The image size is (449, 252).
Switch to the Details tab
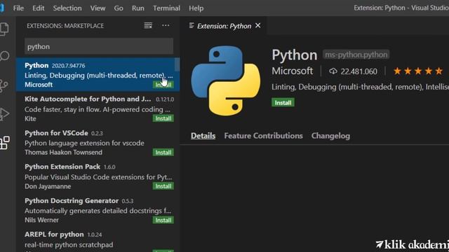[203, 136]
